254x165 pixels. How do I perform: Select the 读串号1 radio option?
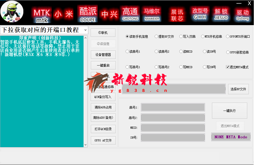[x=133, y=52]
